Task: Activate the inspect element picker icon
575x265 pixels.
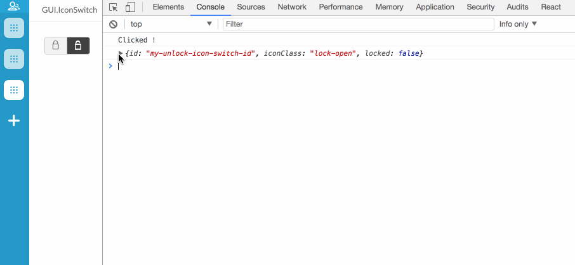Action: (x=114, y=7)
